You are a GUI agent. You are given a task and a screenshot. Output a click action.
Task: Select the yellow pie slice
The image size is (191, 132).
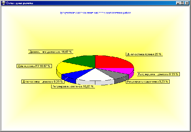click(71, 68)
